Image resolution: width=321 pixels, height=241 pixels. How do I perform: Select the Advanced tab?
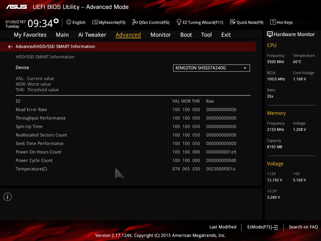128,35
